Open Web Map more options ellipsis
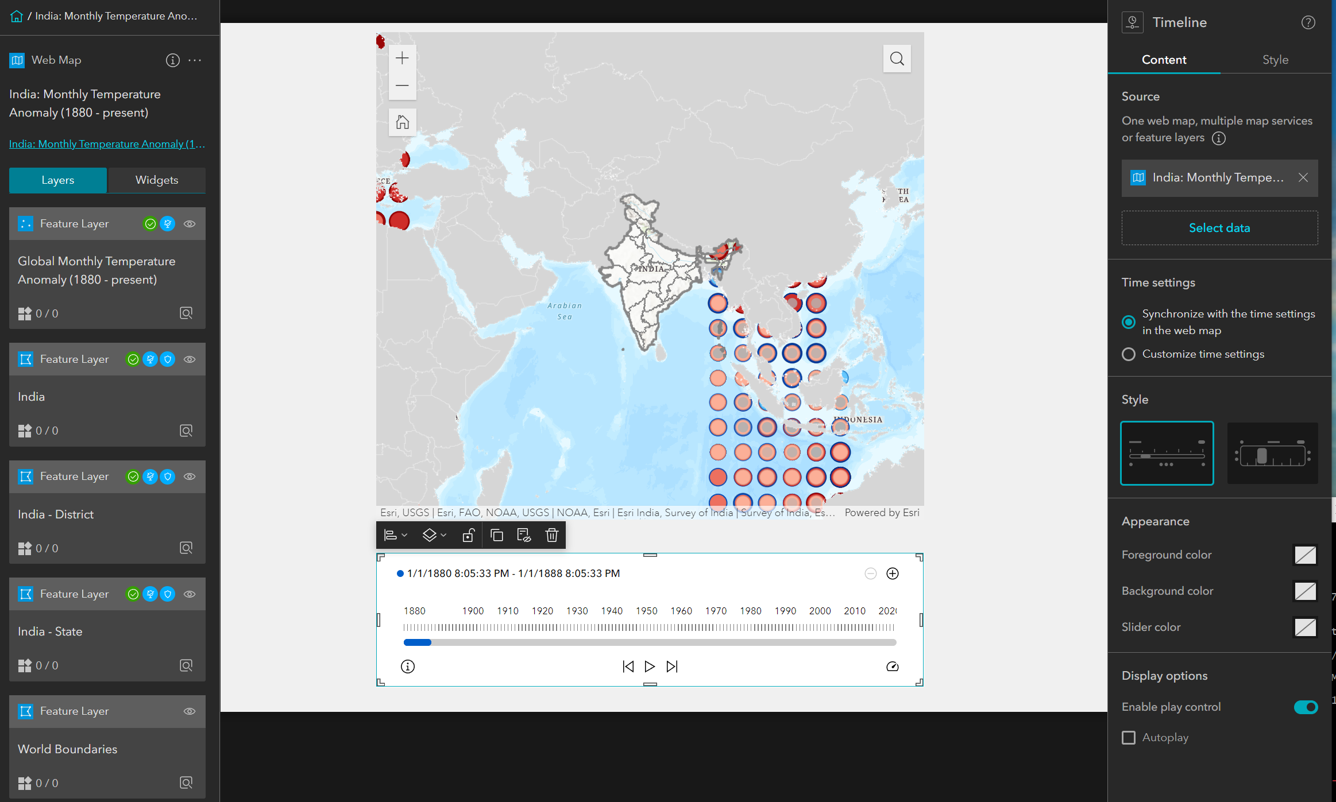Image resolution: width=1336 pixels, height=802 pixels. click(x=195, y=60)
